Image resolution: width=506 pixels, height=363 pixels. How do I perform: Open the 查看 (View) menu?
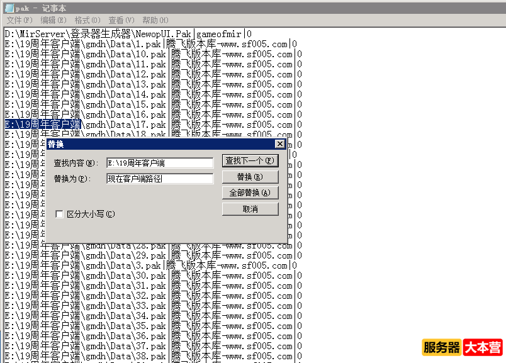(121, 20)
